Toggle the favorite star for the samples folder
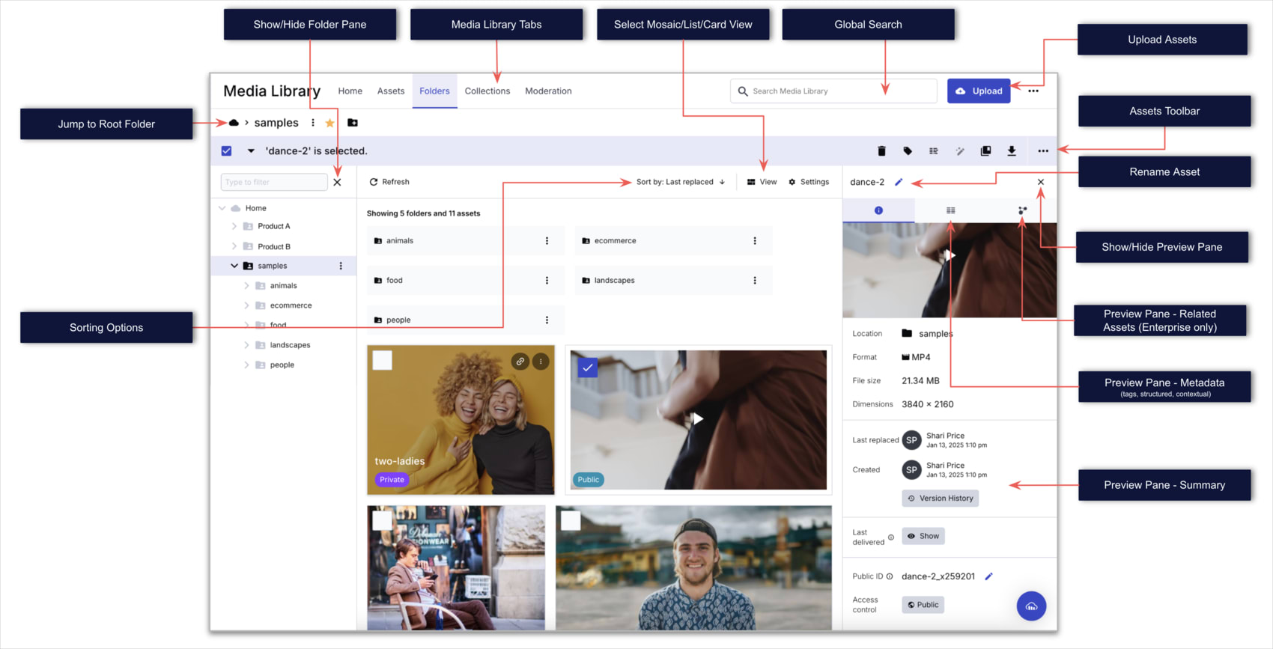The image size is (1273, 649). [329, 123]
